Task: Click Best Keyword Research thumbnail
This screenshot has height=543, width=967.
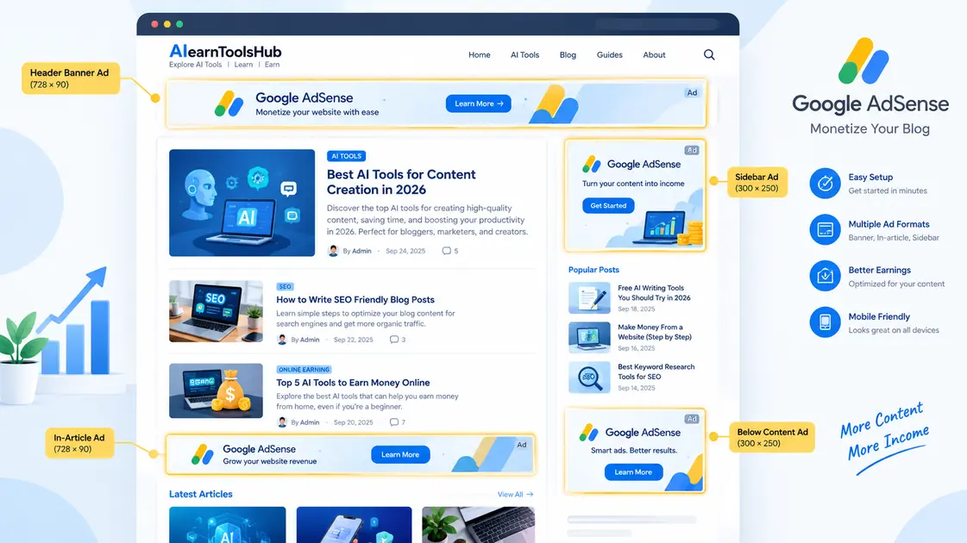Action: [589, 378]
